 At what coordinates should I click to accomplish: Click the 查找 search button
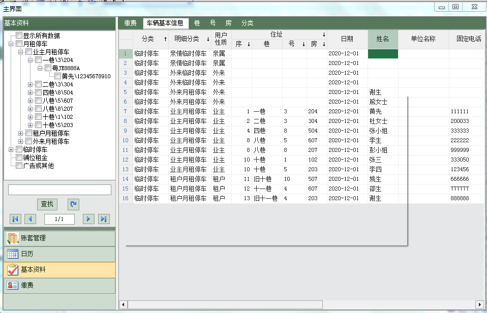pyautogui.click(x=47, y=204)
